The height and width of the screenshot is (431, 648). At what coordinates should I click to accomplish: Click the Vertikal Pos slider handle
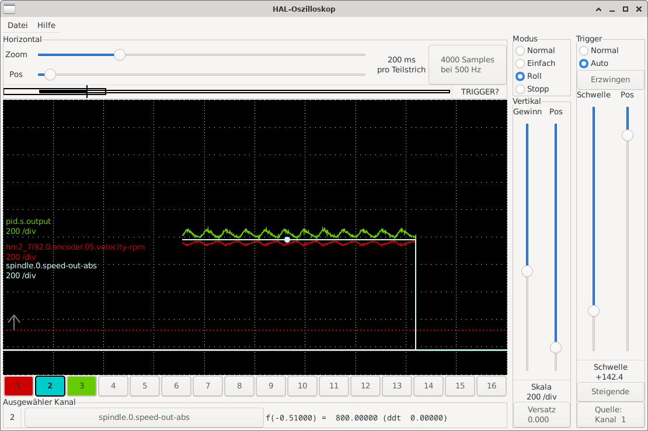click(x=556, y=348)
